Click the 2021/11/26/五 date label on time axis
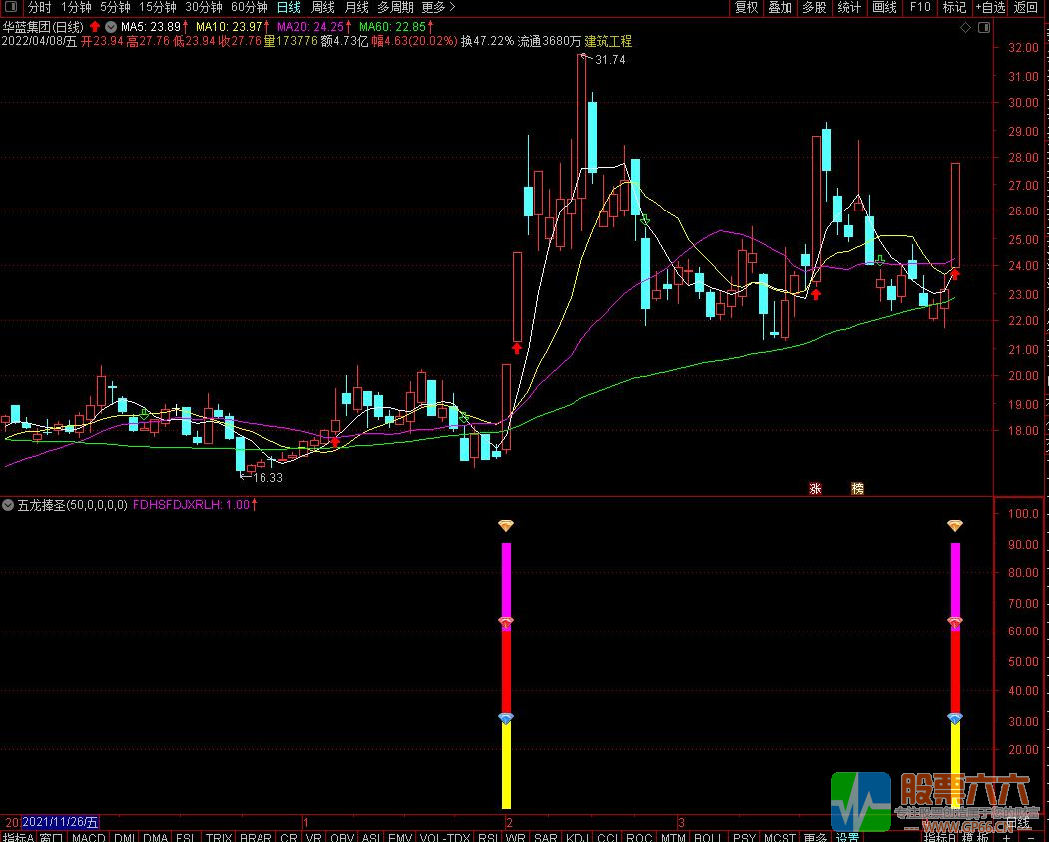Viewport: 1049px width, 842px height. (x=60, y=822)
